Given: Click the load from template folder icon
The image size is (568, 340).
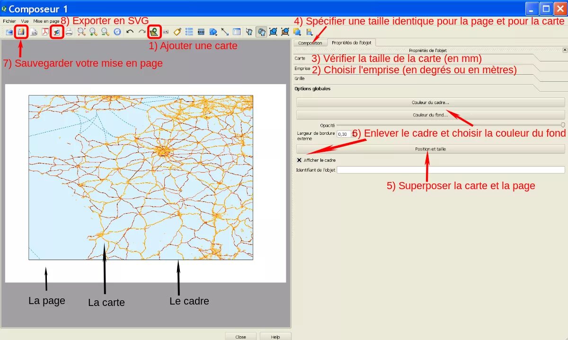Looking at the screenshot, I should (9, 32).
